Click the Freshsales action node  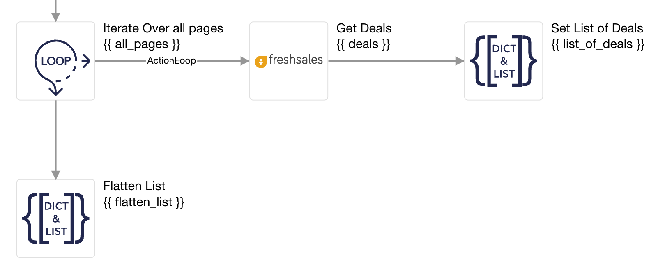pyautogui.click(x=289, y=61)
